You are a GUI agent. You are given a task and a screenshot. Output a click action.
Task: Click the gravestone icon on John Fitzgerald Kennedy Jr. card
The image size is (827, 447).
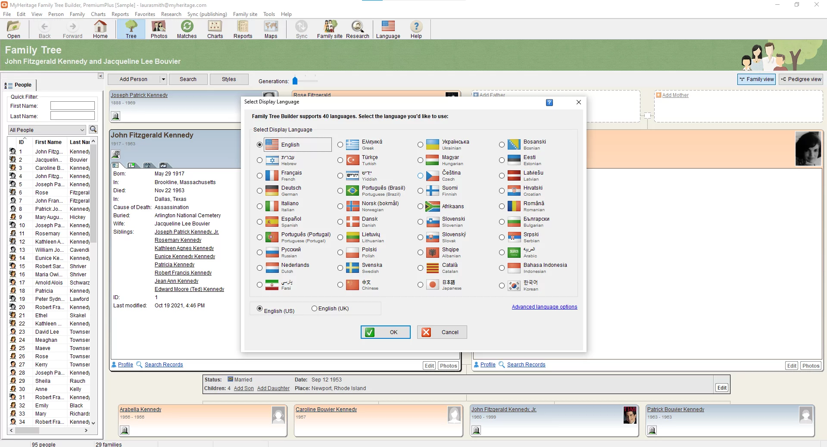tap(476, 430)
